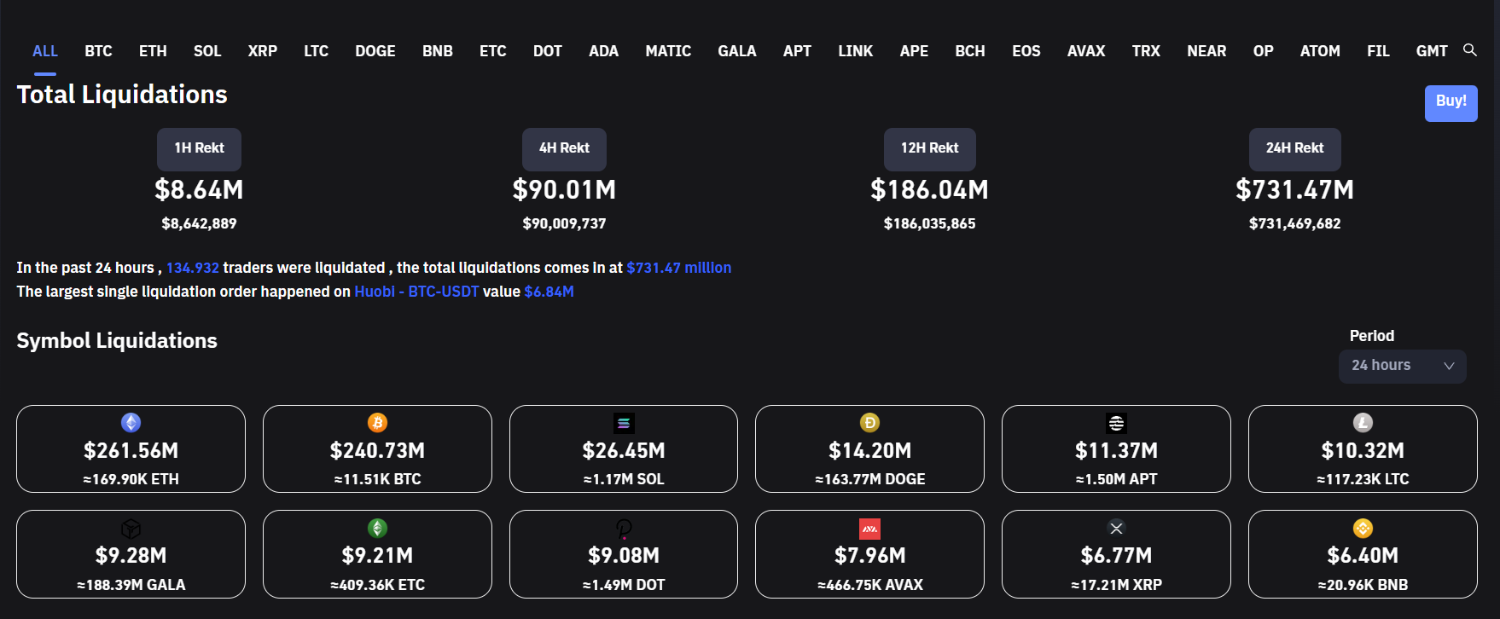Click the BNB yellow coin icon
Viewport: 1500px width, 619px height.
1363,529
